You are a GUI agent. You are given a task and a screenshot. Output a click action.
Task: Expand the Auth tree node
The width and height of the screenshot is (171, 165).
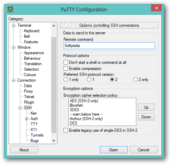tap(26, 119)
